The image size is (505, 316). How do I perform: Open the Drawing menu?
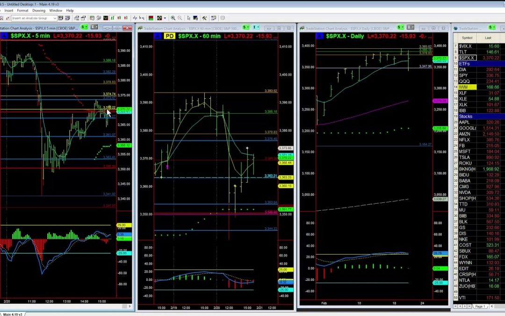[39, 10]
